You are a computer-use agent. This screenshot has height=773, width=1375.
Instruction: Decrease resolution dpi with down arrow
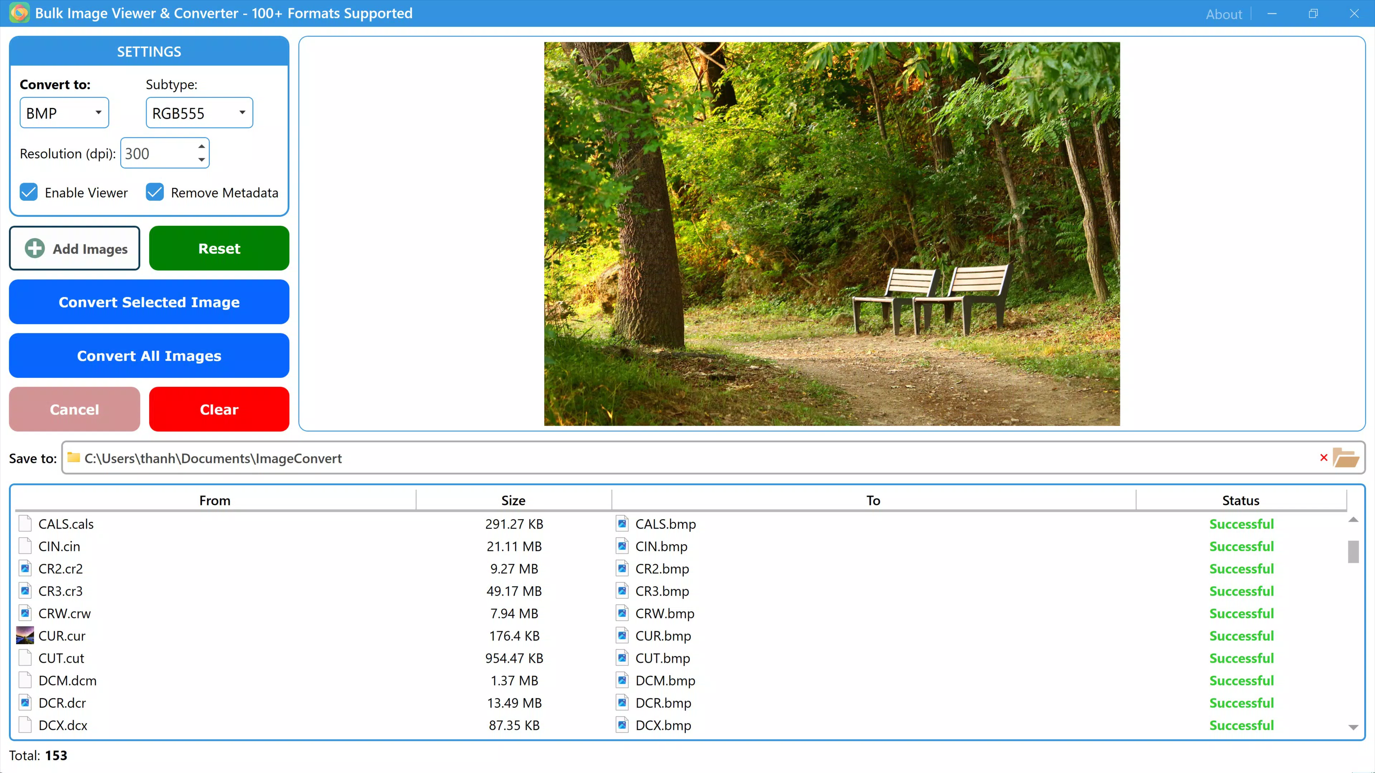tap(201, 160)
